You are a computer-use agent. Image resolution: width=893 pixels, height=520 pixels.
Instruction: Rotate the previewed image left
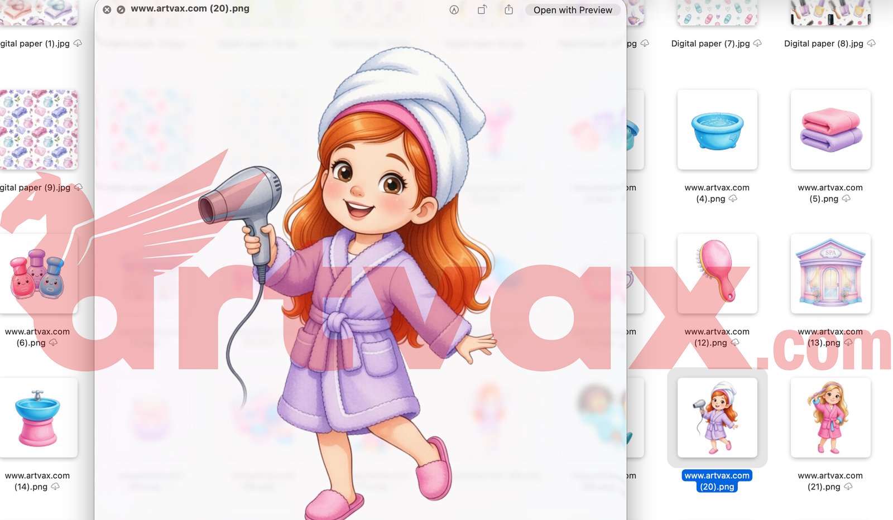tap(482, 9)
